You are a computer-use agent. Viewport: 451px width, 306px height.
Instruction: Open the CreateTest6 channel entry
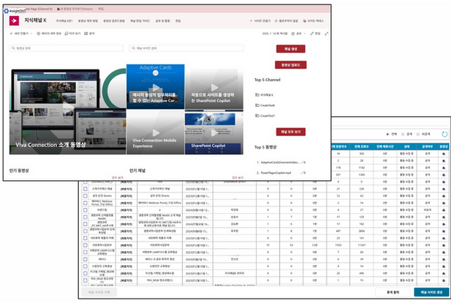pos(265,105)
